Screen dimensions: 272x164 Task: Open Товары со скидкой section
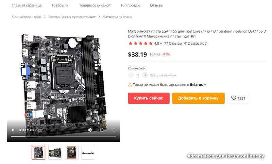(x=95, y=5)
